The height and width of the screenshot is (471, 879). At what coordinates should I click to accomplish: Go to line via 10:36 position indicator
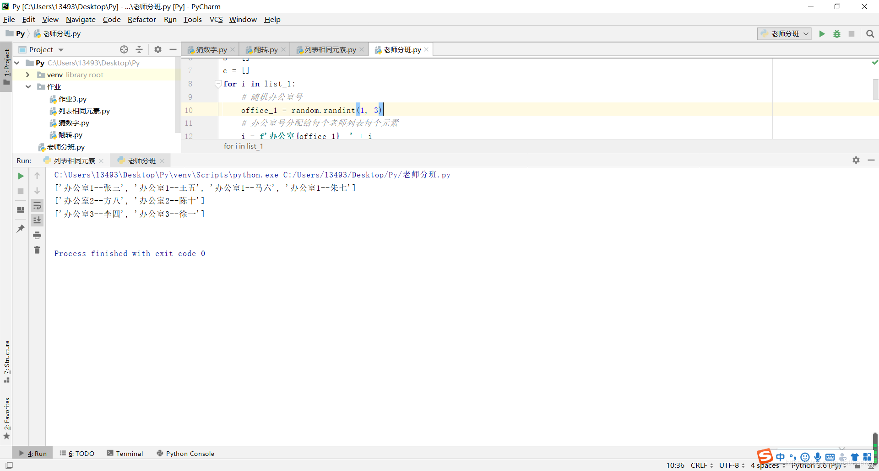click(675, 466)
